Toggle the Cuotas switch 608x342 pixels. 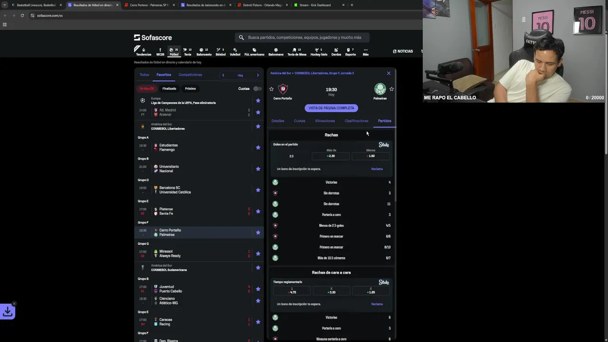coord(257,88)
